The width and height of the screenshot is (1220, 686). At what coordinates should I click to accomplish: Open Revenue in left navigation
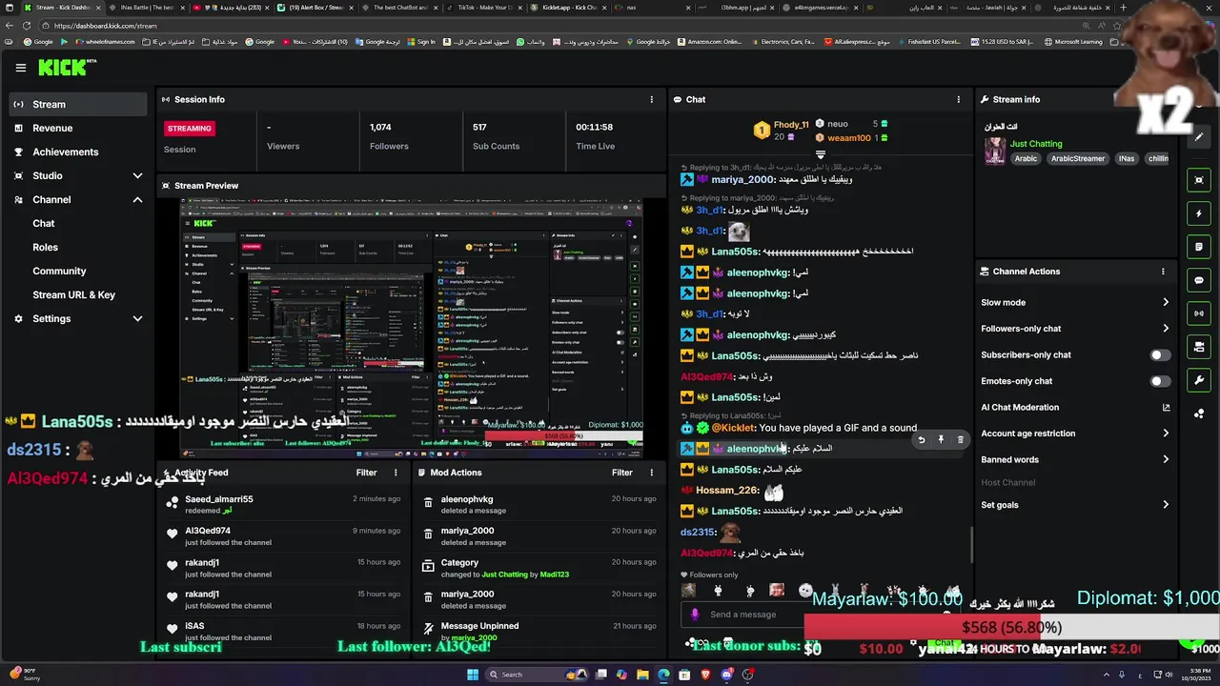[x=78, y=129]
